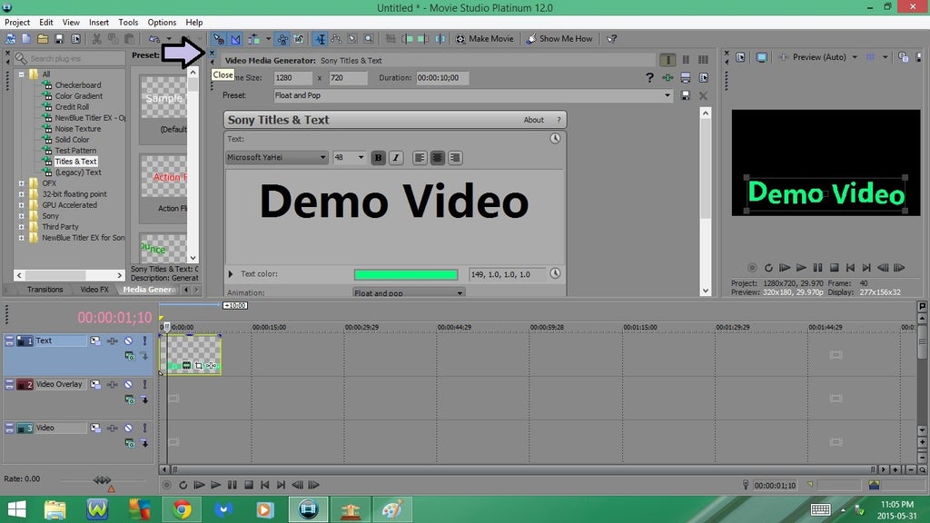Screen dimensions: 930x523
Task: Open the Preview (Auto) quality dropdown
Action: point(855,57)
